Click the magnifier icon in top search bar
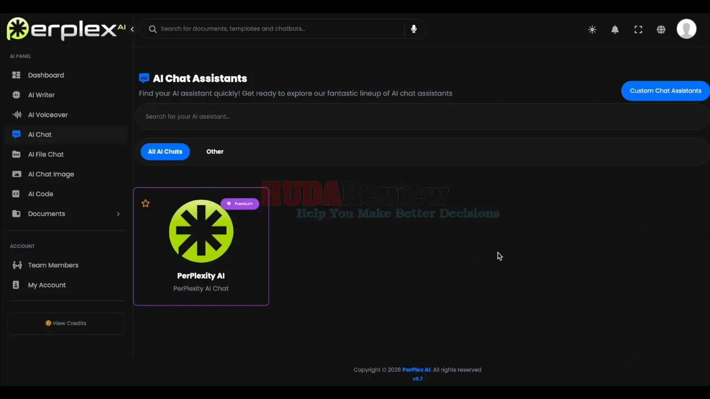 tap(153, 29)
